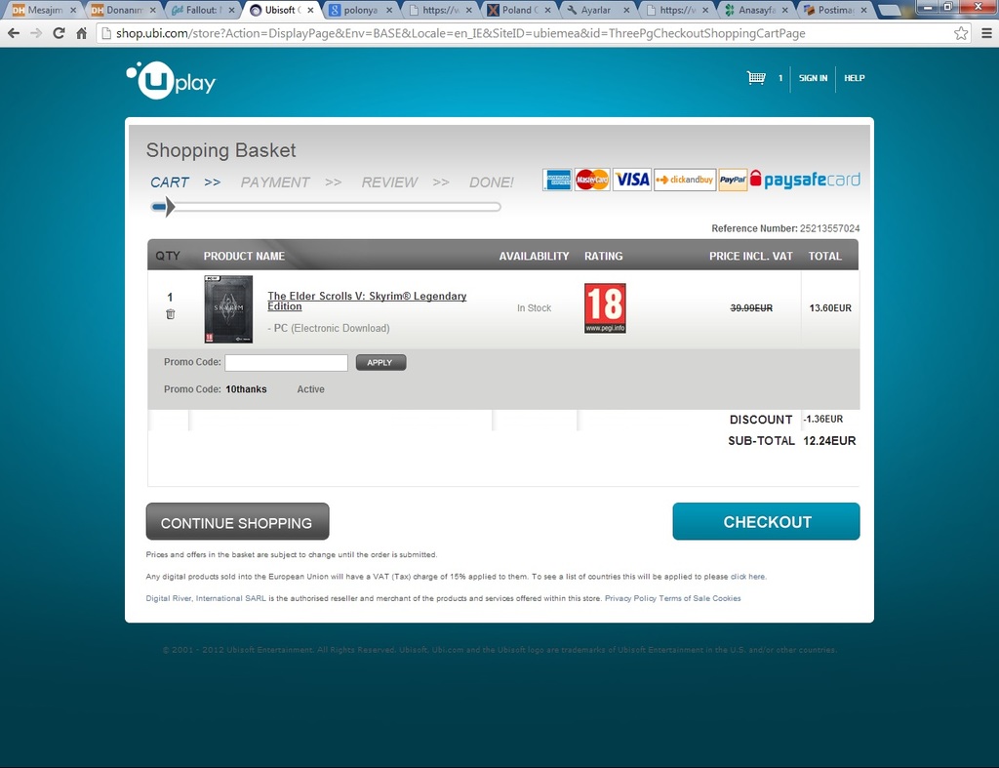The width and height of the screenshot is (999, 768).
Task: Close the Ubisoft tab
Action: 310,10
